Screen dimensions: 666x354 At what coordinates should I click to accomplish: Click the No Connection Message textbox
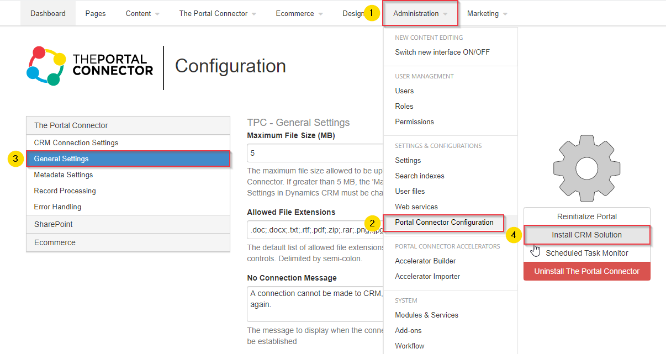315,304
